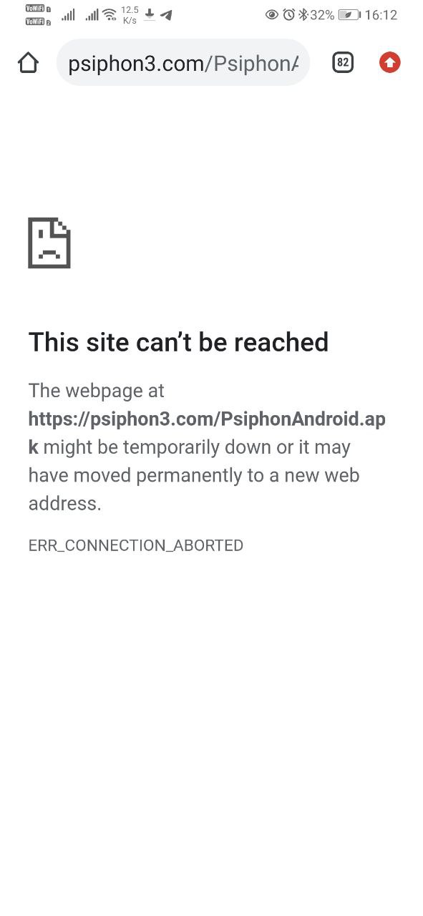The width and height of the screenshot is (423, 916).
Task: Tap the ERR_CONNECTION_ABORTED error code
Action: point(136,545)
